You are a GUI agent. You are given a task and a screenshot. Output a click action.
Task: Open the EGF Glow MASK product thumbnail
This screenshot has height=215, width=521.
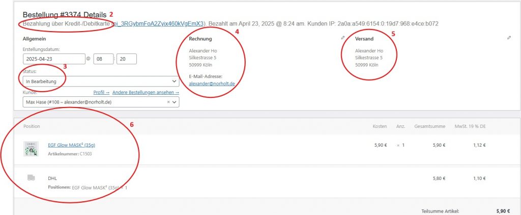(31, 148)
